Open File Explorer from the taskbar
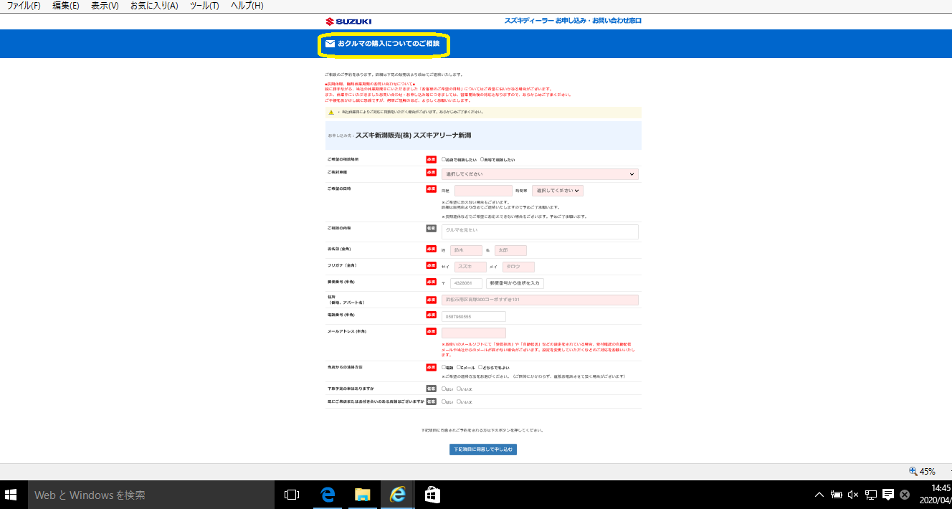Image resolution: width=952 pixels, height=509 pixels. click(x=363, y=495)
